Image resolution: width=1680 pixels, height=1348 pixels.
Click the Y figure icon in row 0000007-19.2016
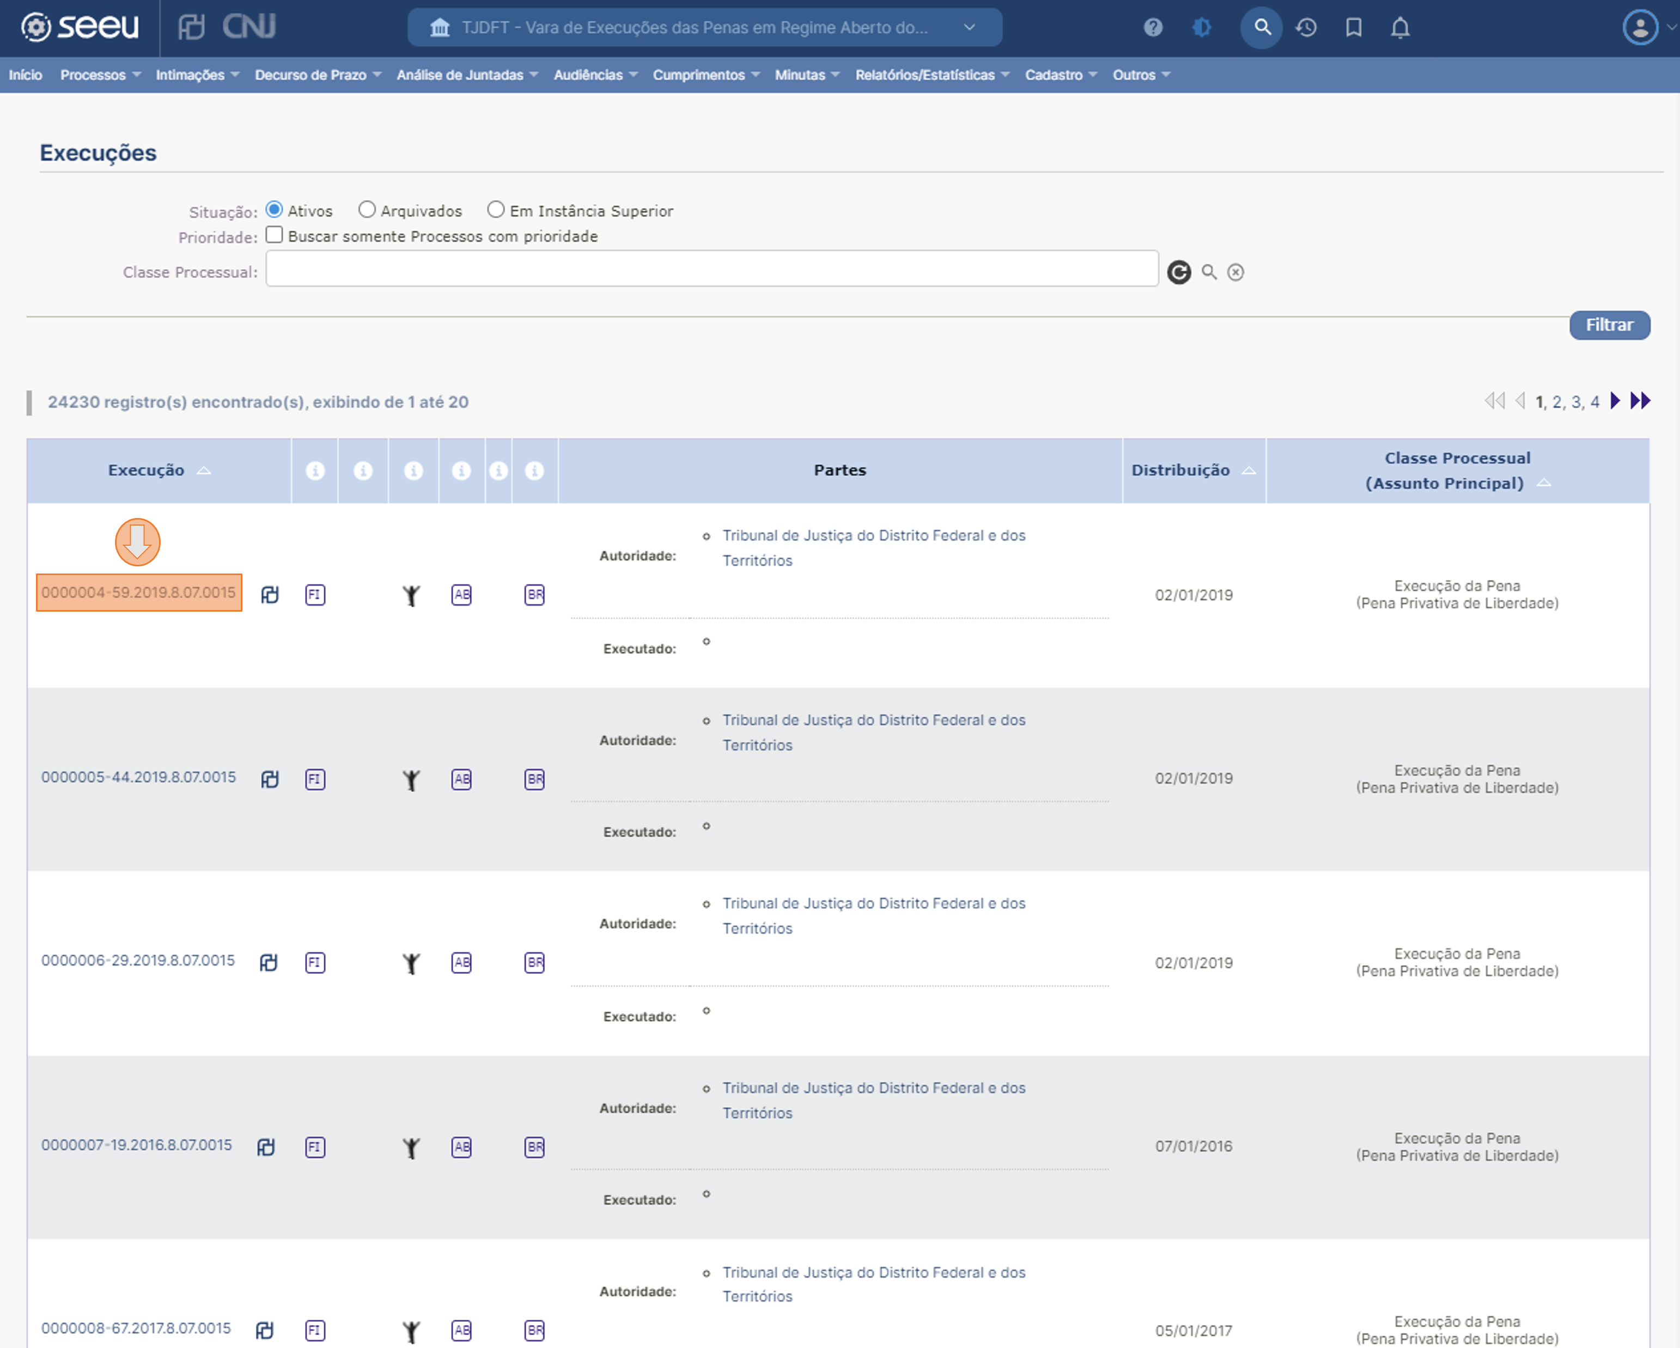click(411, 1149)
